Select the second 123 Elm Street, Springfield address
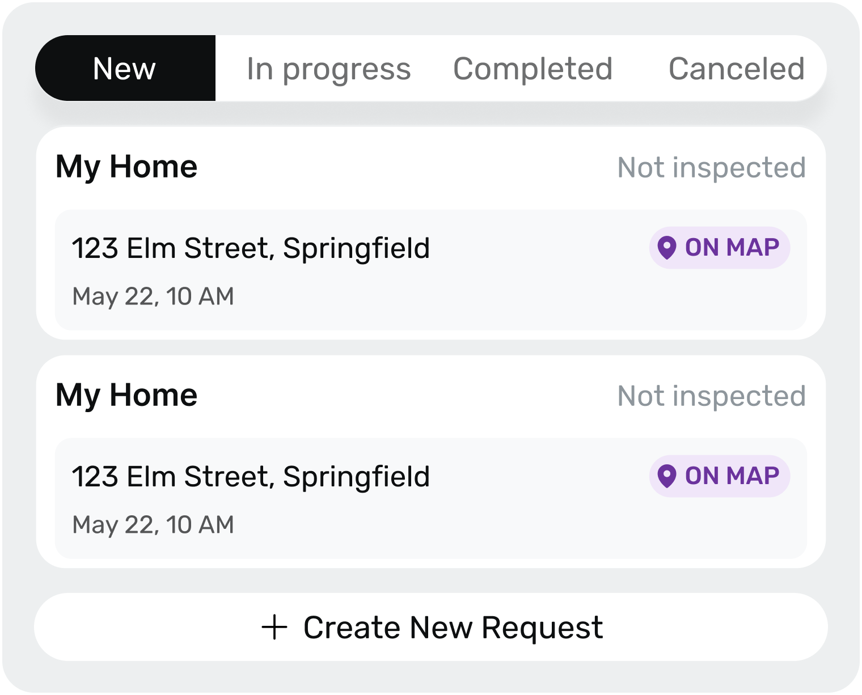The width and height of the screenshot is (862, 695). coord(251,477)
